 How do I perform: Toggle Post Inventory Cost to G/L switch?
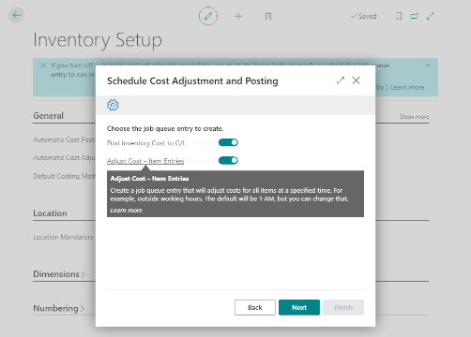pos(228,142)
